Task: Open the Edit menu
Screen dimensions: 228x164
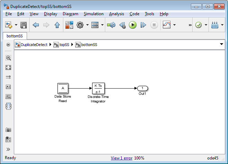Action: tap(21, 14)
